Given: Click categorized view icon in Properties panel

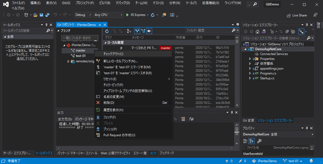Looking at the screenshot, I should point(245,141).
